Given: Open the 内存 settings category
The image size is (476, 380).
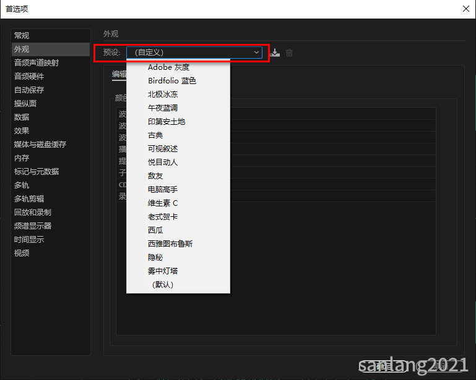Looking at the screenshot, I should click(51, 158).
